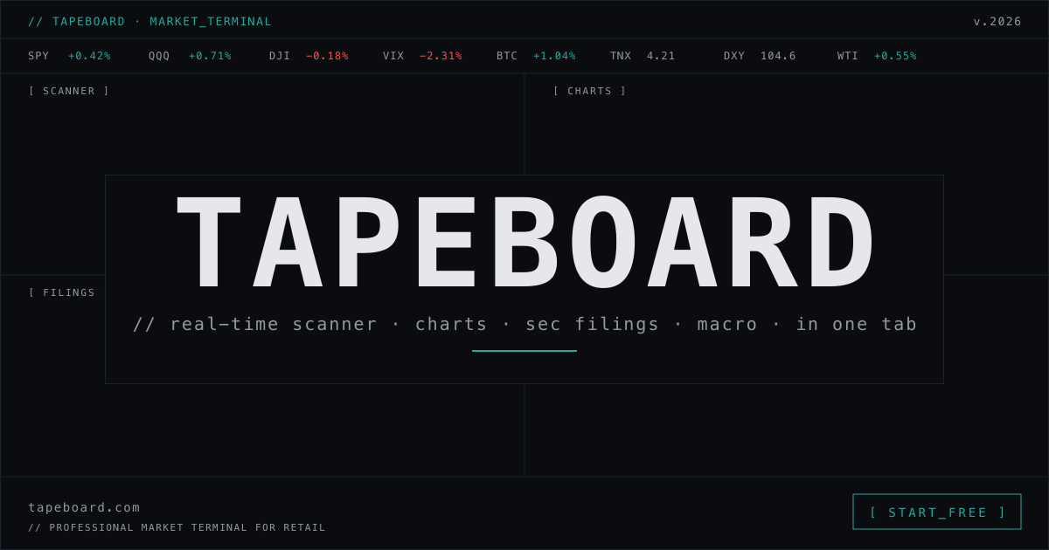Click the TAPEBOARD · MARKET_TERMINAL header text
The image size is (1049, 550).
click(149, 21)
